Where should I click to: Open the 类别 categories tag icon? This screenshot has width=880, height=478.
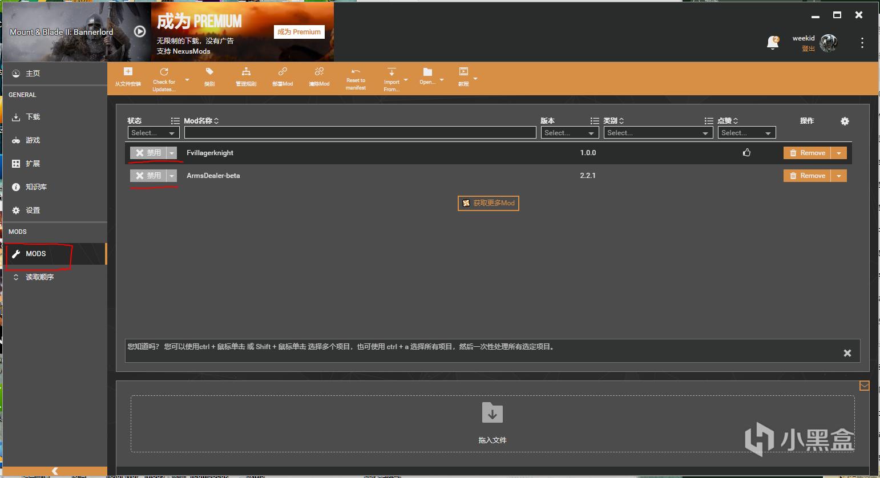(209, 72)
